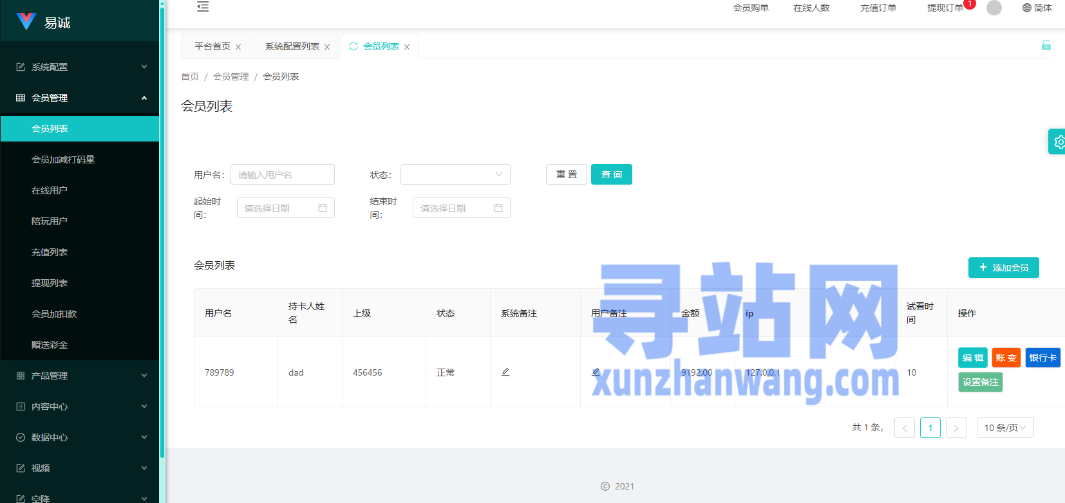
Task: Click the settings gear on right edge
Action: [1058, 142]
